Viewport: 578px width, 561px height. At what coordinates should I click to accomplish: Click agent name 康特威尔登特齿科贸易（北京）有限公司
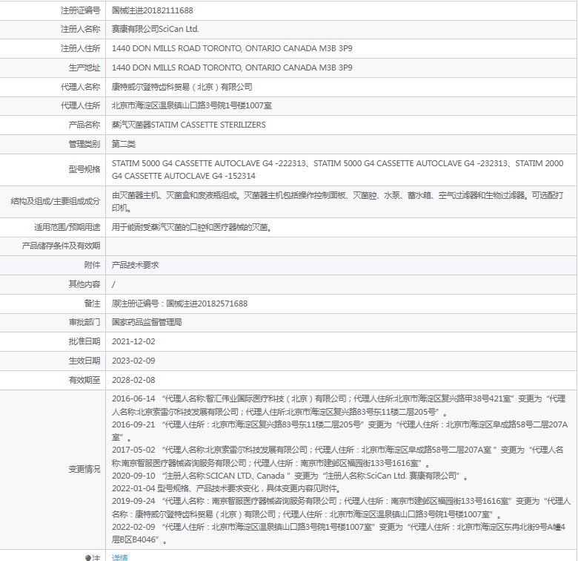(x=182, y=87)
